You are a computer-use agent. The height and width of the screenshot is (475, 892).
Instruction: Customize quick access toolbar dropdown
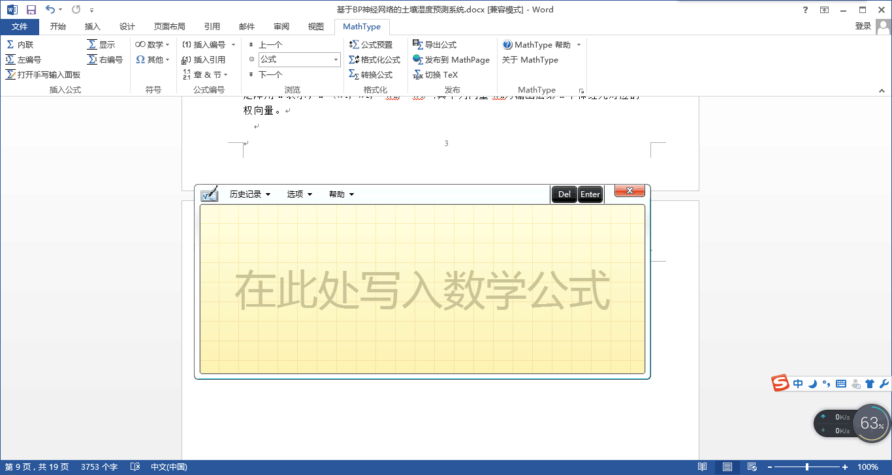coord(91,10)
